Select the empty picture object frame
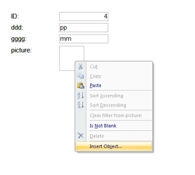The width and height of the screenshot is (195, 175). 72,58
